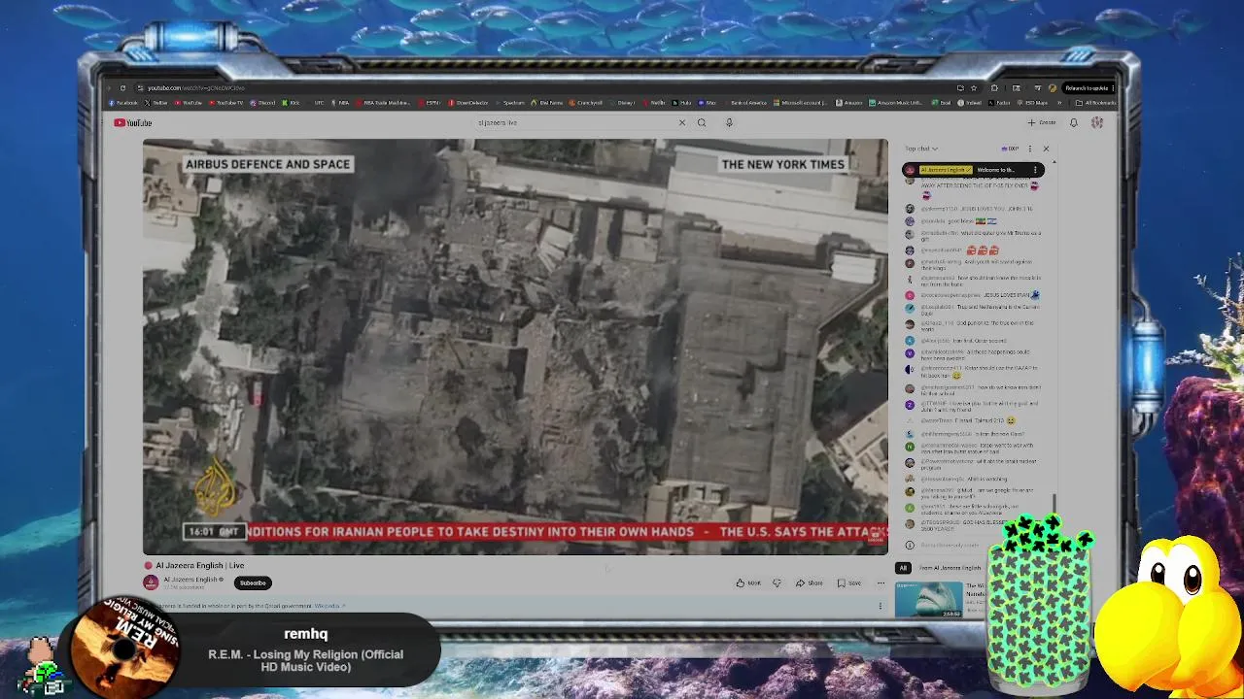1244x699 pixels.
Task: Open the funding notice options menu
Action: point(881,606)
